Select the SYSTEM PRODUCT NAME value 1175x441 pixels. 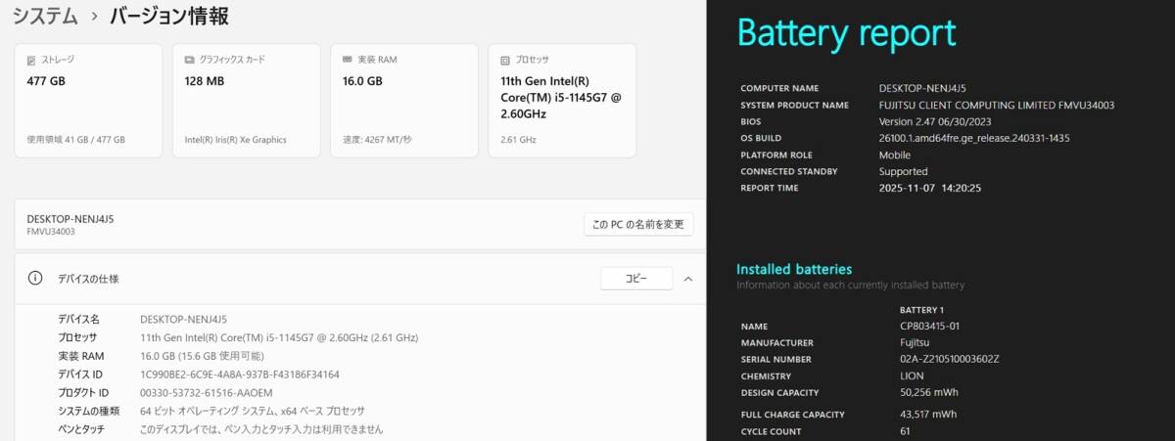[997, 105]
